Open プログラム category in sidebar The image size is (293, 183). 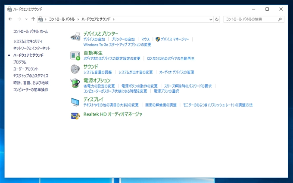(20, 62)
